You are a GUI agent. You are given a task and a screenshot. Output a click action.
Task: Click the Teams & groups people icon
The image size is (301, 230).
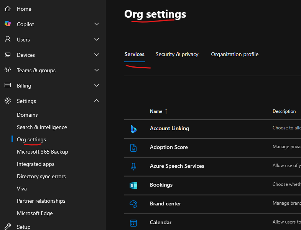point(8,70)
